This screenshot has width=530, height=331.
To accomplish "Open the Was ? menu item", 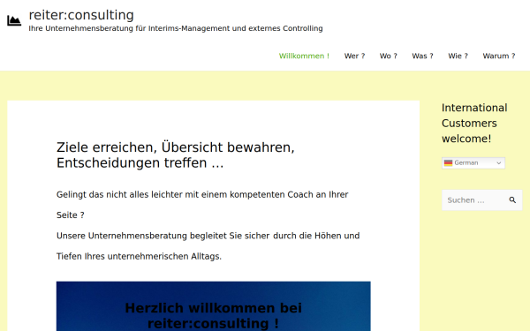I will (x=422, y=56).
